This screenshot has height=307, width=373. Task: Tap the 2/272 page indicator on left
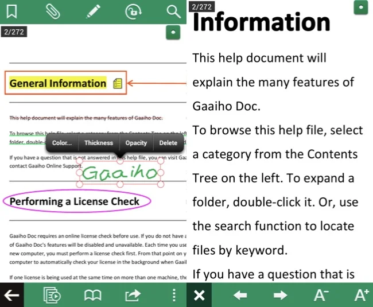point(14,32)
